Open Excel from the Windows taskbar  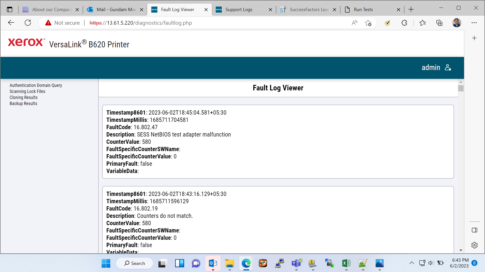pos(346,263)
